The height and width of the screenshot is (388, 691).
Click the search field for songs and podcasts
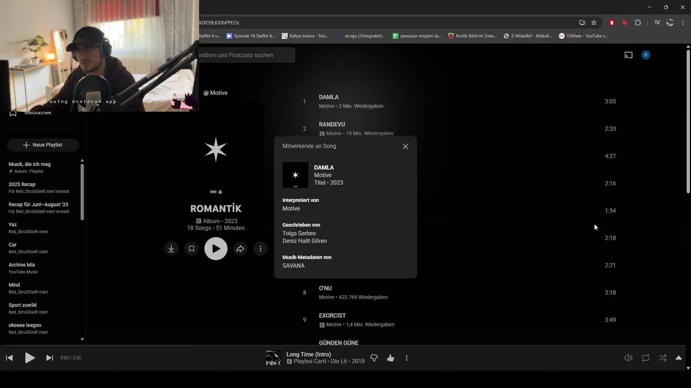(x=246, y=55)
